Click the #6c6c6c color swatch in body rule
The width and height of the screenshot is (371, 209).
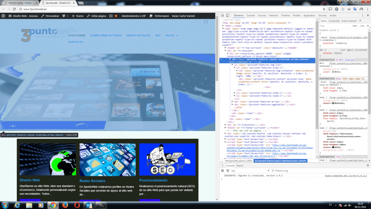pos(333,103)
